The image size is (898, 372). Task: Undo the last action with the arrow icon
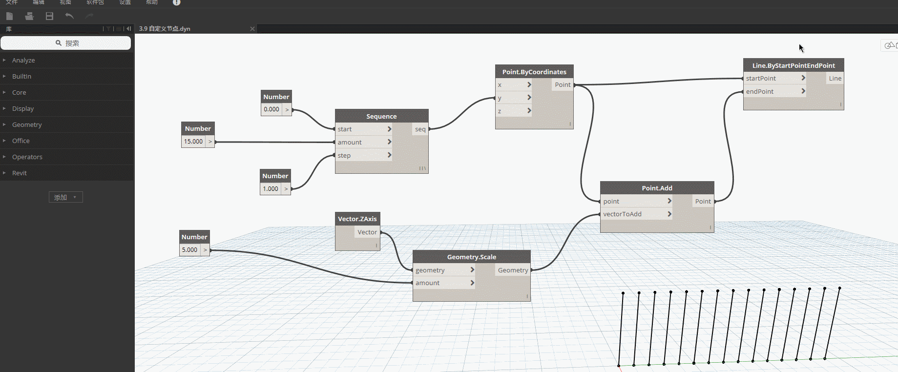pyautogui.click(x=69, y=16)
